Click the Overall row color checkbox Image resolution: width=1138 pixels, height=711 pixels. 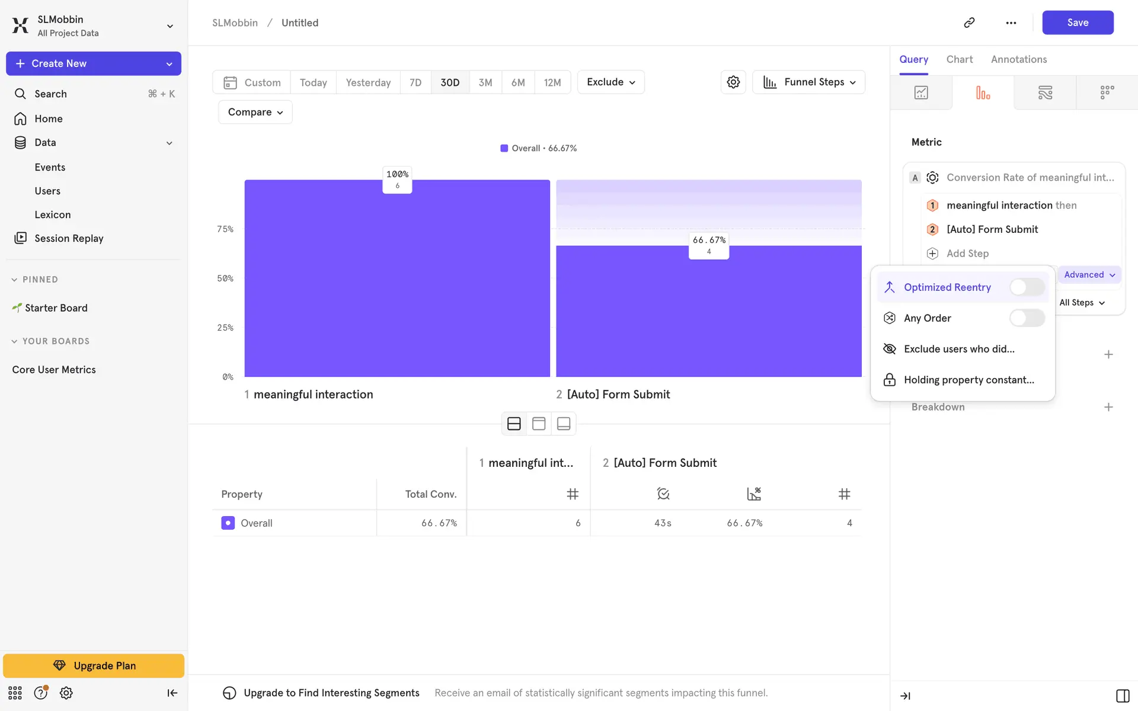(x=228, y=523)
